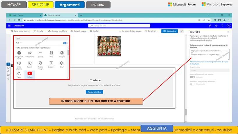The image size is (238, 134).
Task: Toggle Modalità con privacy avanzata switch
Action: click(x=192, y=84)
